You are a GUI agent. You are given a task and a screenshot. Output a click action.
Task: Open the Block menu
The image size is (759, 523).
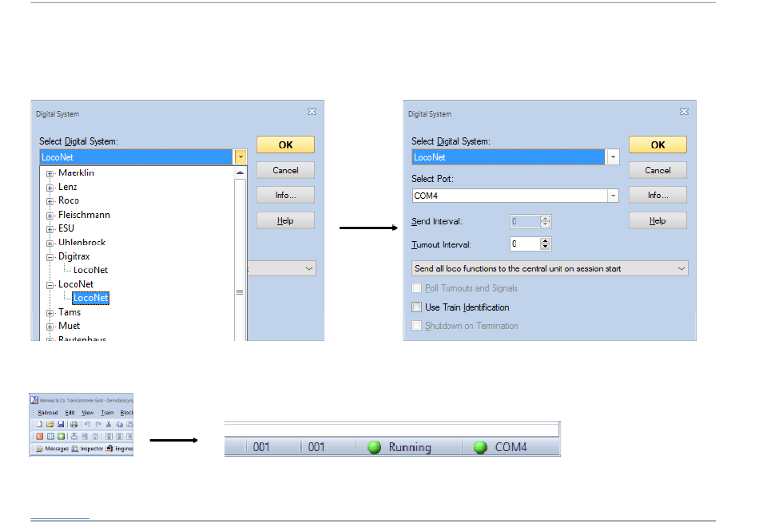click(126, 413)
